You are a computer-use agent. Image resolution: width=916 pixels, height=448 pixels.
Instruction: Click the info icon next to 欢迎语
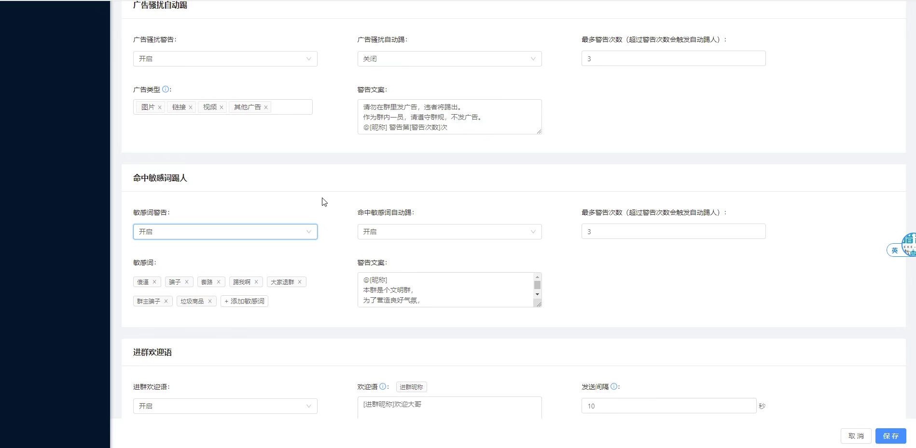(x=383, y=386)
